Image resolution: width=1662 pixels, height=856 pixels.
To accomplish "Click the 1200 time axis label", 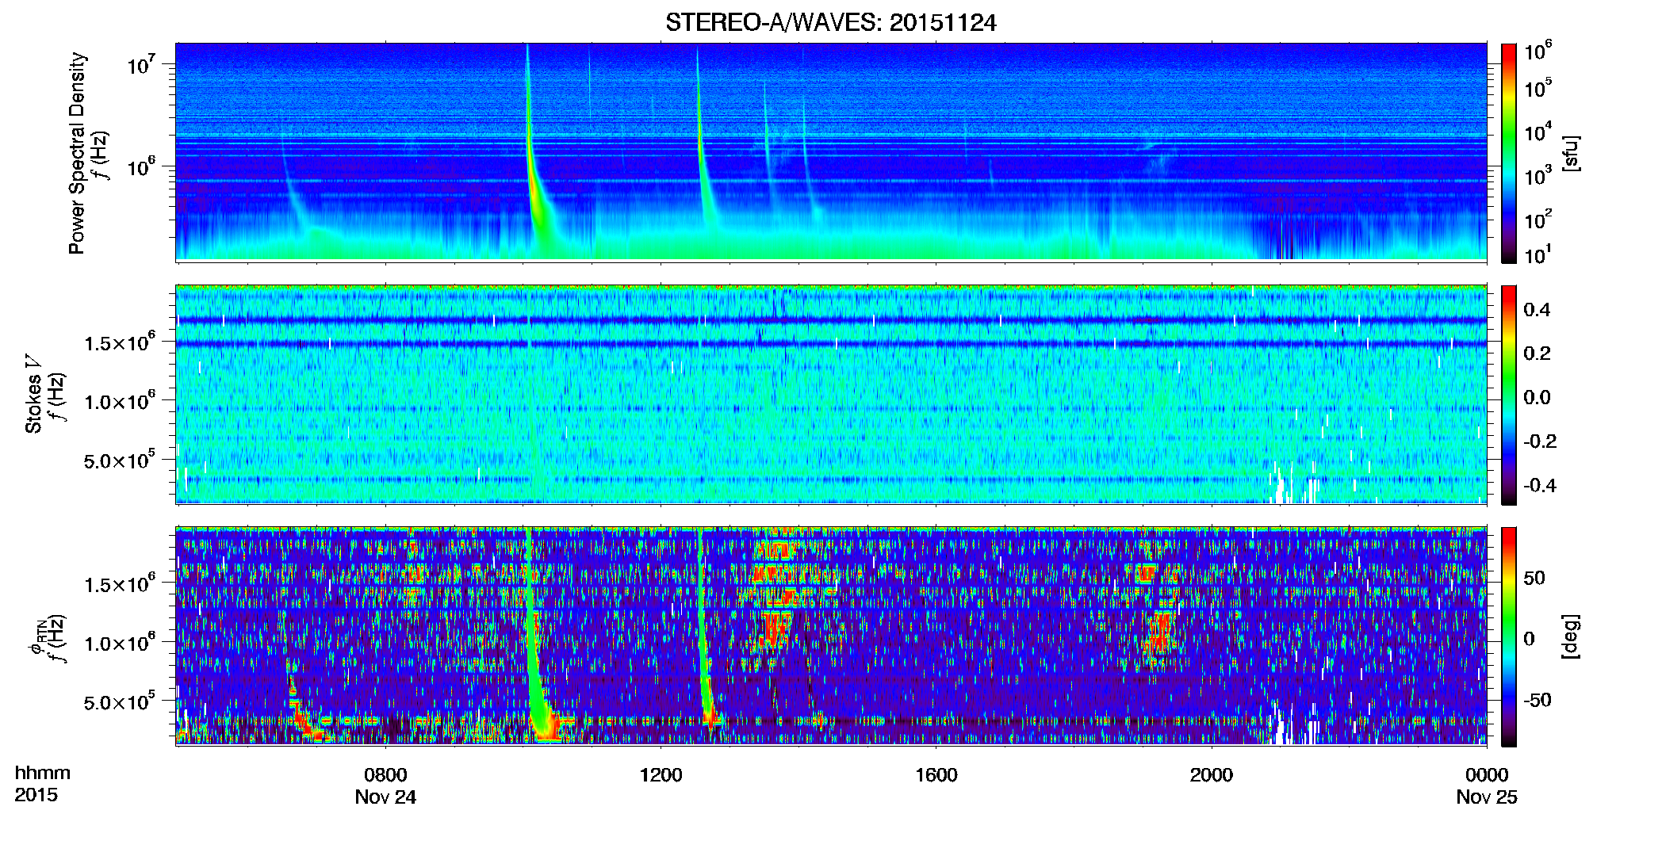I will tap(661, 775).
